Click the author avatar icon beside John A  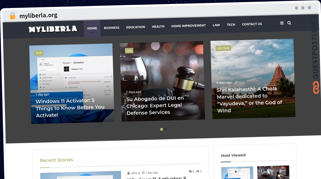pyautogui.click(x=129, y=173)
